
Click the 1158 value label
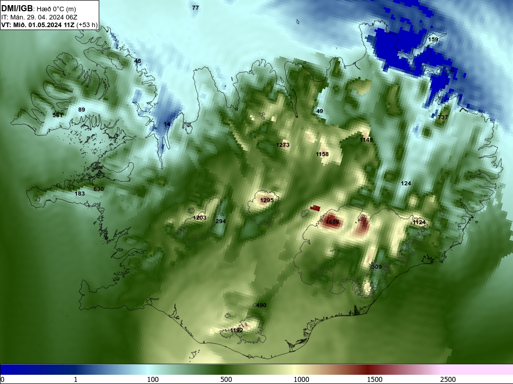coord(322,154)
